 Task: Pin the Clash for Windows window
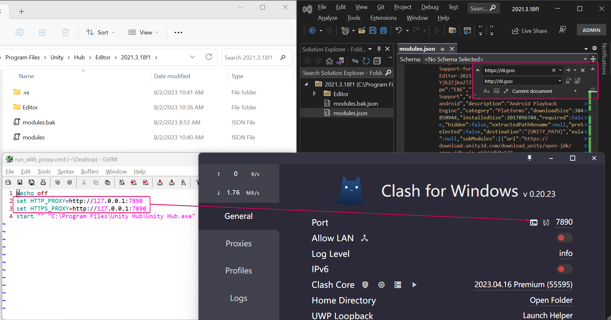click(530, 158)
